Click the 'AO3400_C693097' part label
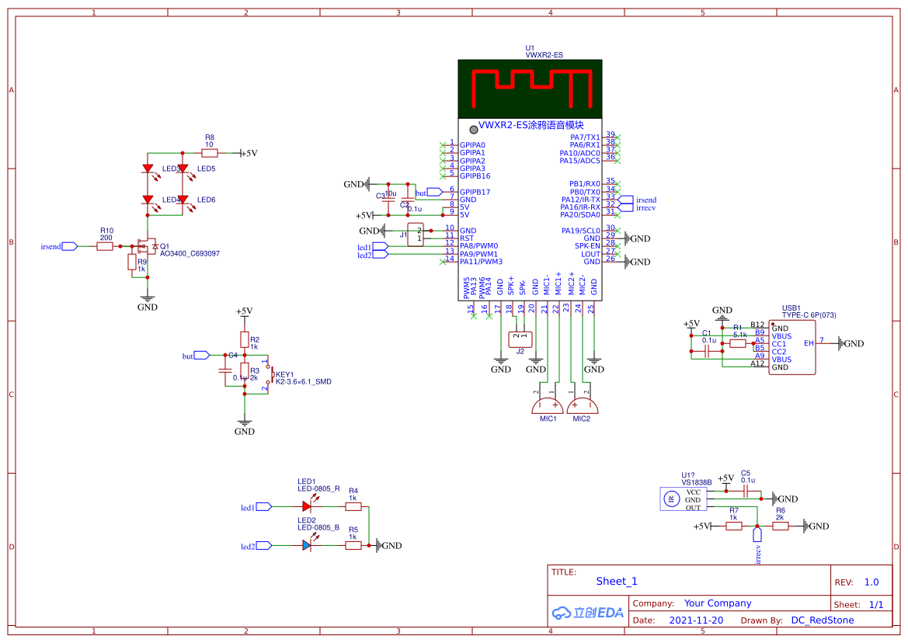 tap(190, 253)
